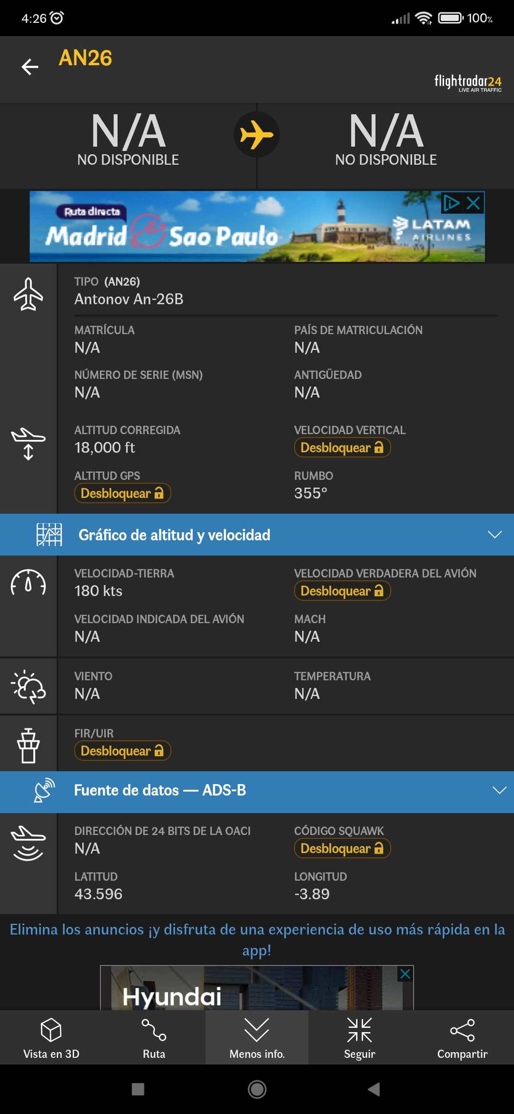Unlock Altitud GPS with Desbloquear
The width and height of the screenshot is (514, 1114).
(x=122, y=493)
